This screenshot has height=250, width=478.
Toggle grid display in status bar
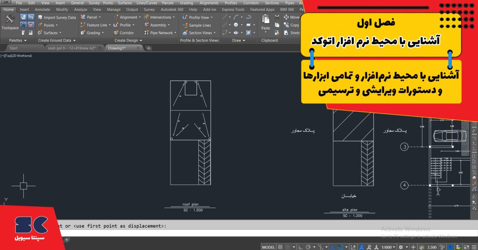280,247
